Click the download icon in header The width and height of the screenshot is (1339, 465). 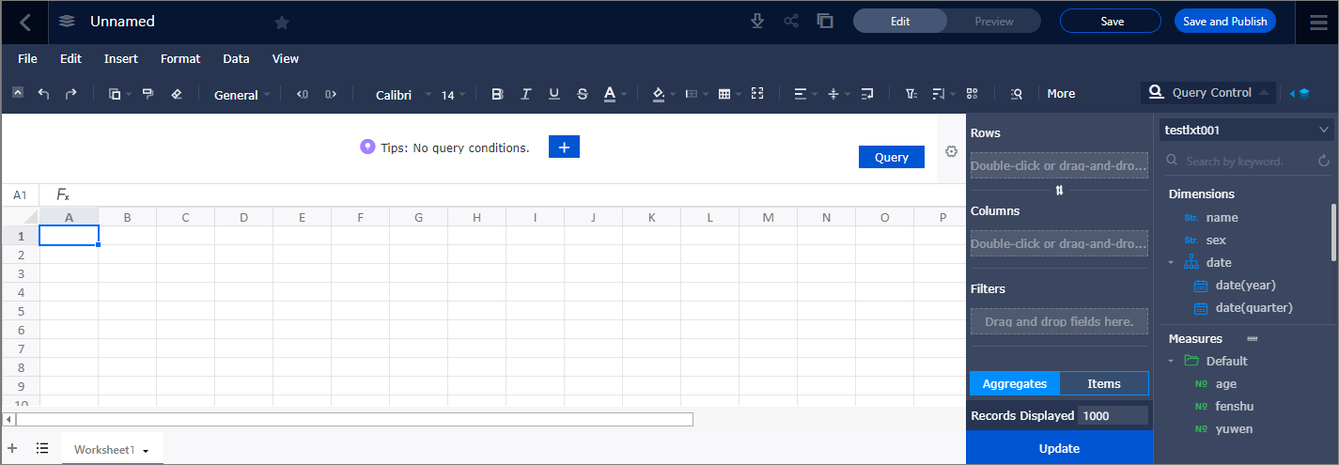click(758, 21)
